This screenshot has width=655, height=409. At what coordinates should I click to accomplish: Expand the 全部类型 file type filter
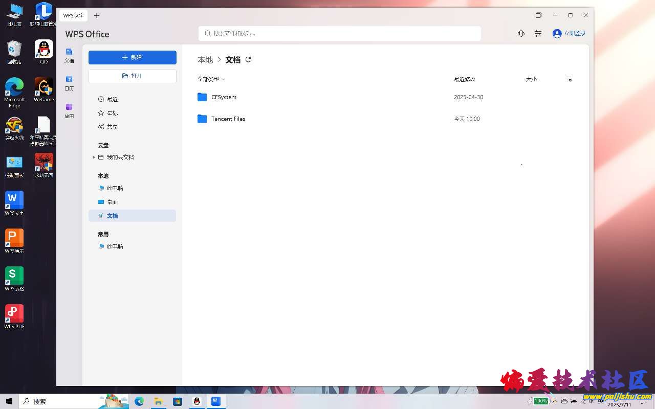[x=211, y=79]
